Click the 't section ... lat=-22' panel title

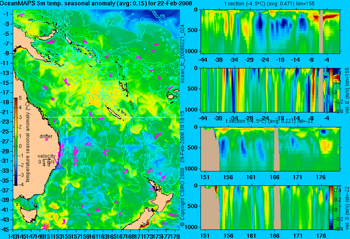click(269, 121)
